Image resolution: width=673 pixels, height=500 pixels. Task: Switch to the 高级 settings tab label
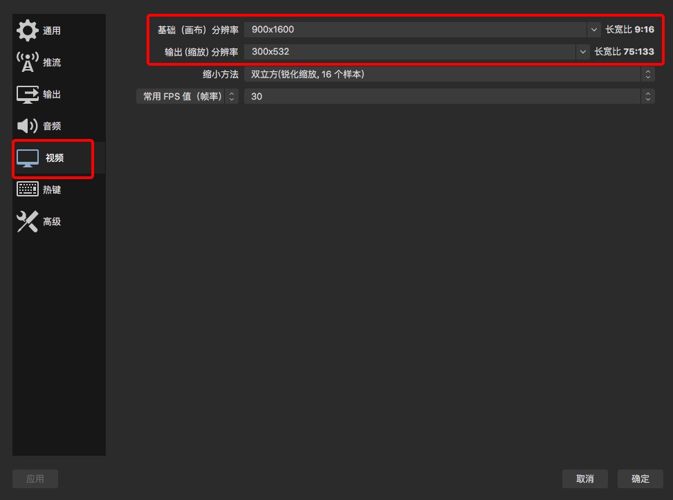pyautogui.click(x=52, y=221)
